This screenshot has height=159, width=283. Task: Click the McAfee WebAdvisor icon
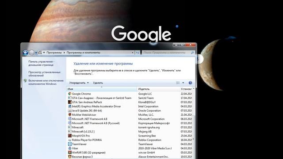click(70, 115)
